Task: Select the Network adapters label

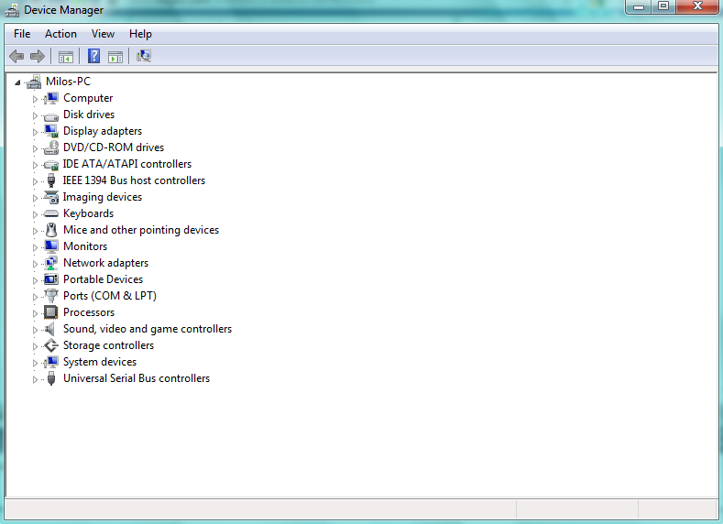Action: (105, 263)
